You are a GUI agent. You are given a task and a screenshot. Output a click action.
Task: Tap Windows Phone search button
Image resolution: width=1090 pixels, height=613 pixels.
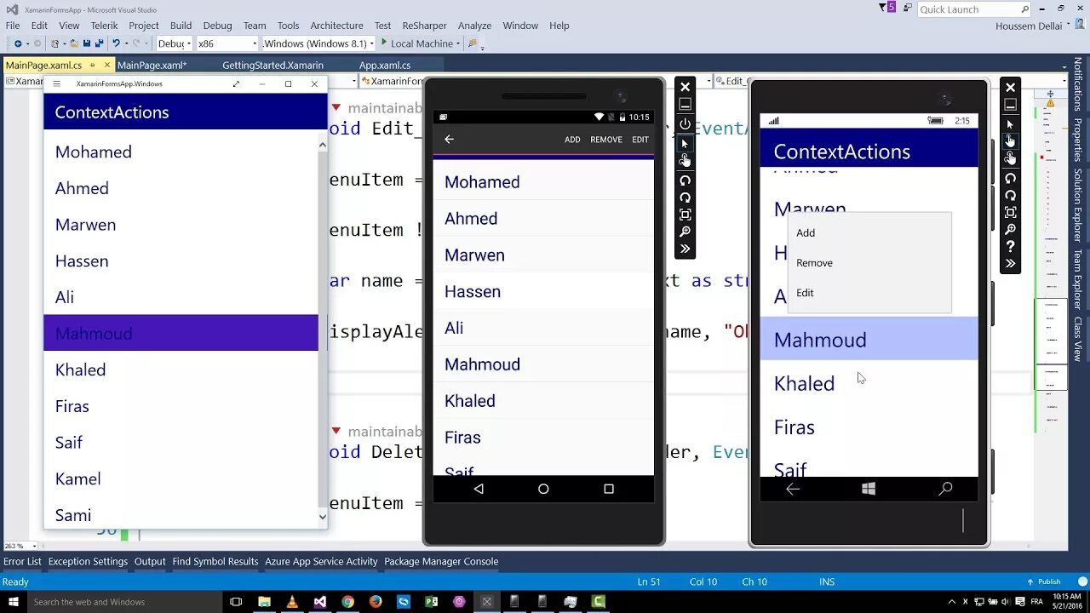click(945, 489)
